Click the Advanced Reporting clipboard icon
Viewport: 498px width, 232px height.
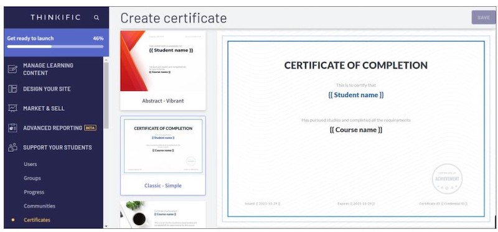pos(12,128)
